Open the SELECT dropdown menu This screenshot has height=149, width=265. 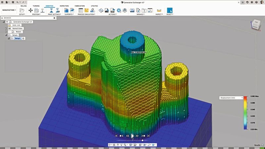coord(170,14)
